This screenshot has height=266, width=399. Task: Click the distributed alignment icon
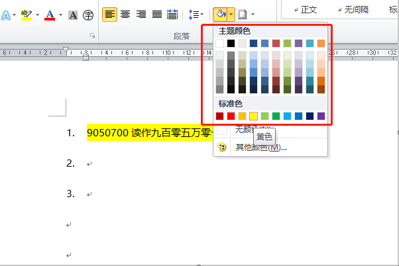point(172,15)
